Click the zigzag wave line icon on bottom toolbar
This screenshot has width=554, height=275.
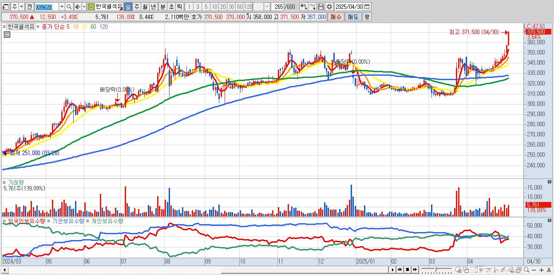click(496, 270)
